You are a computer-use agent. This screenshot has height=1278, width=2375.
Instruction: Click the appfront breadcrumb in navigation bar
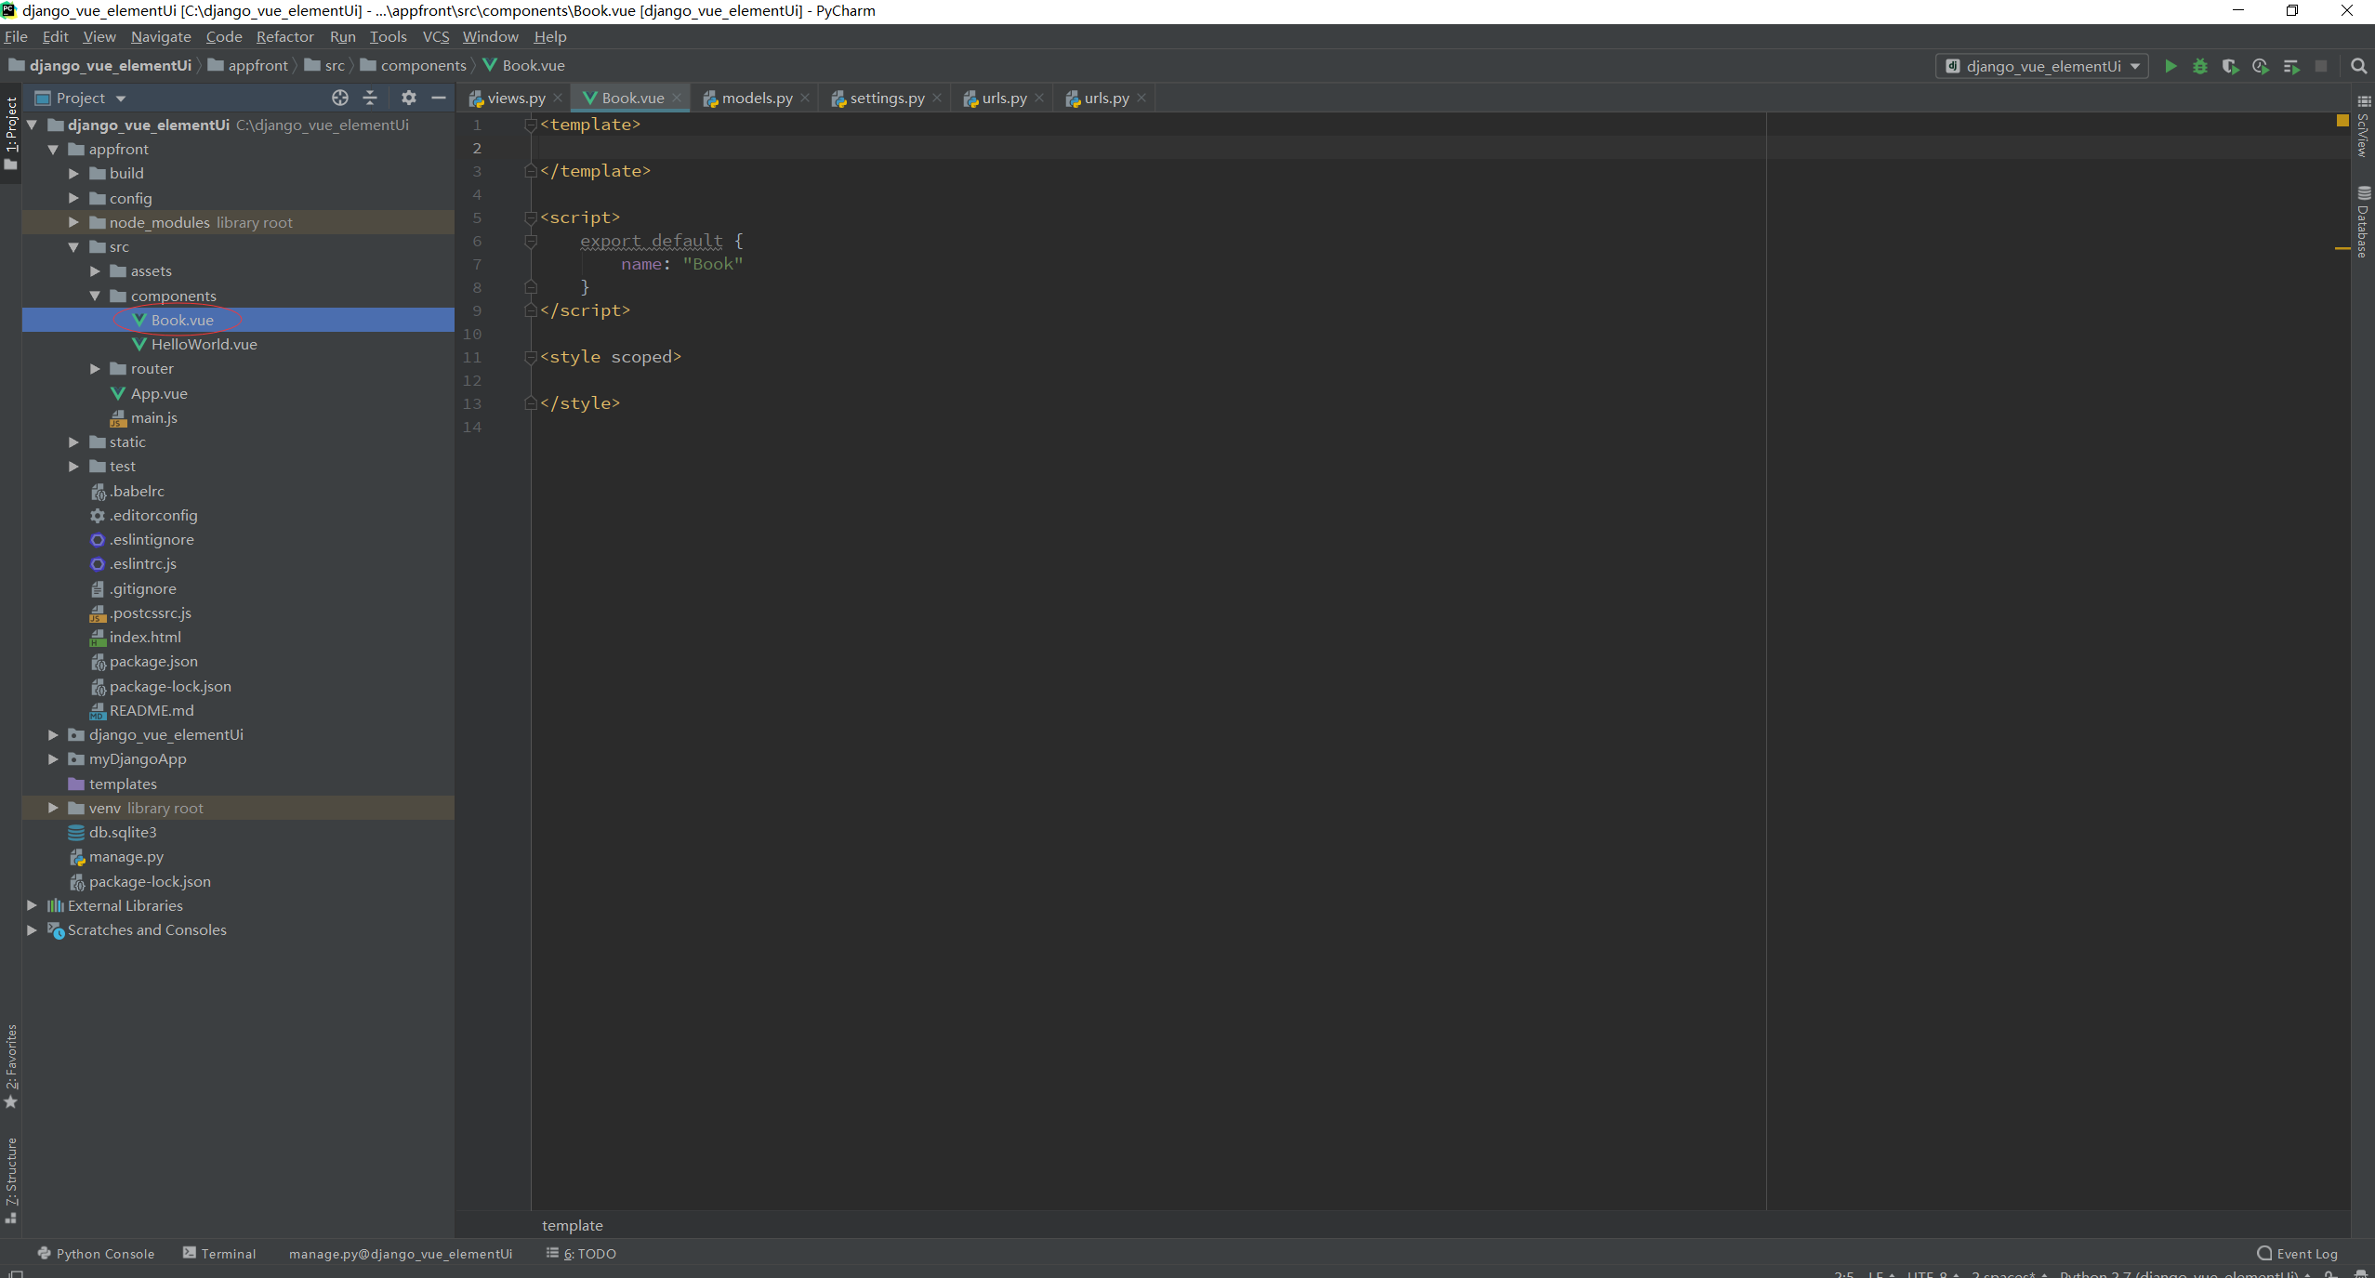click(248, 65)
